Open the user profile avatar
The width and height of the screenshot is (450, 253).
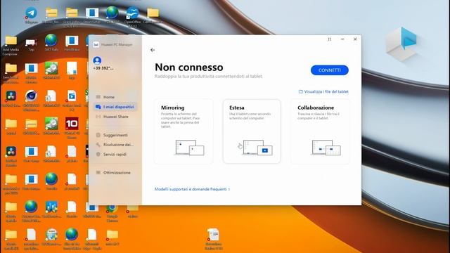[97, 60]
